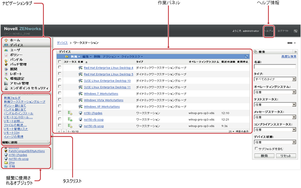301x188 pixels.
Task: Click 新規ワークステーショングループ task link
Action: tap(24, 102)
